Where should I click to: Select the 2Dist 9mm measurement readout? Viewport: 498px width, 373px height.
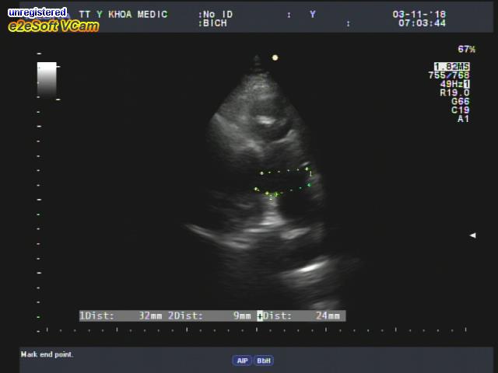[x=210, y=315]
